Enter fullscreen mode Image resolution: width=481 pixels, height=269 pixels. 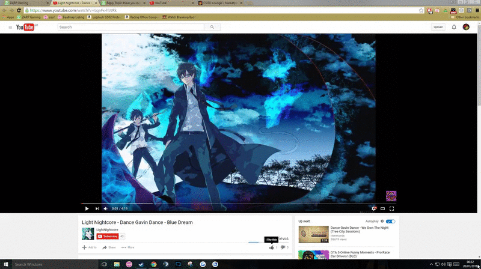click(392, 208)
